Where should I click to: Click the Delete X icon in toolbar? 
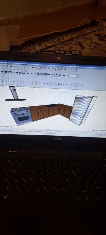29,67
